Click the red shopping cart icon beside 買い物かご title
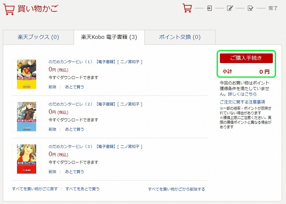 click(x=9, y=10)
